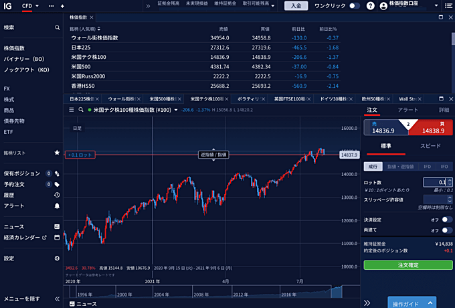Open the top-right list menu icon
The width and height of the screenshot is (455, 308).
point(448,6)
